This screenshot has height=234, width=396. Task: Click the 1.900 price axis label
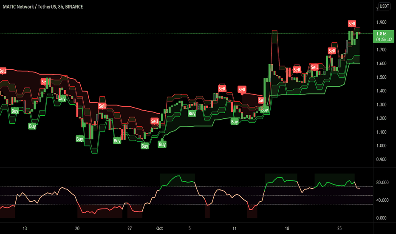point(382,22)
